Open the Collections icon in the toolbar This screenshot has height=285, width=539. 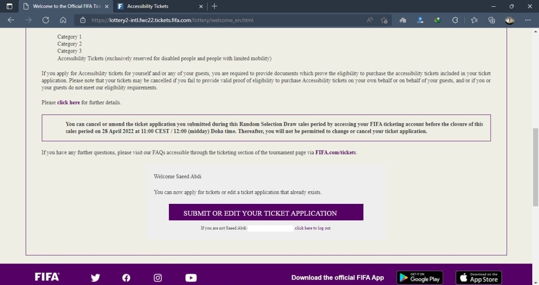[491, 20]
